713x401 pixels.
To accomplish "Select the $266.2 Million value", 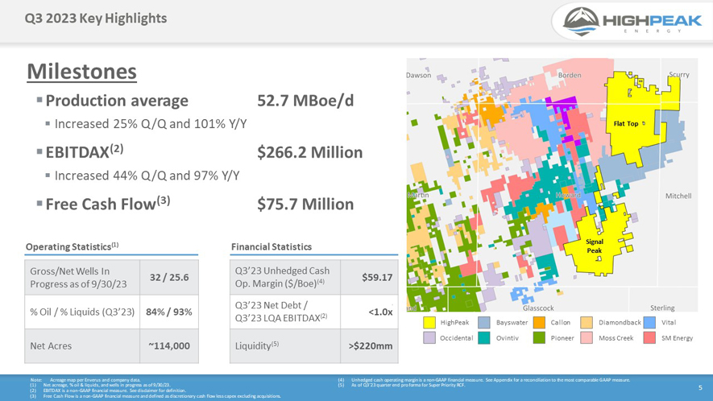I will [310, 152].
